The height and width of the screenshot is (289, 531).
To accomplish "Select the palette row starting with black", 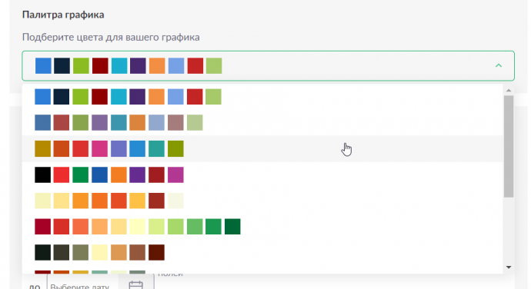I will point(262,174).
